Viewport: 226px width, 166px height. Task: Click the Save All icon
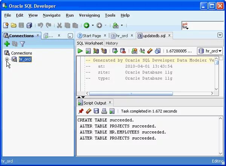pos(29,25)
